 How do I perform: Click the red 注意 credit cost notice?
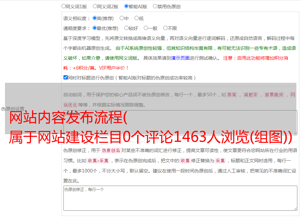tap(176, 63)
